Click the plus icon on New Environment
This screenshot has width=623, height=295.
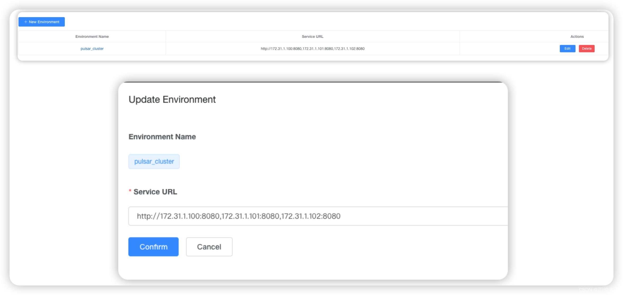coord(26,22)
